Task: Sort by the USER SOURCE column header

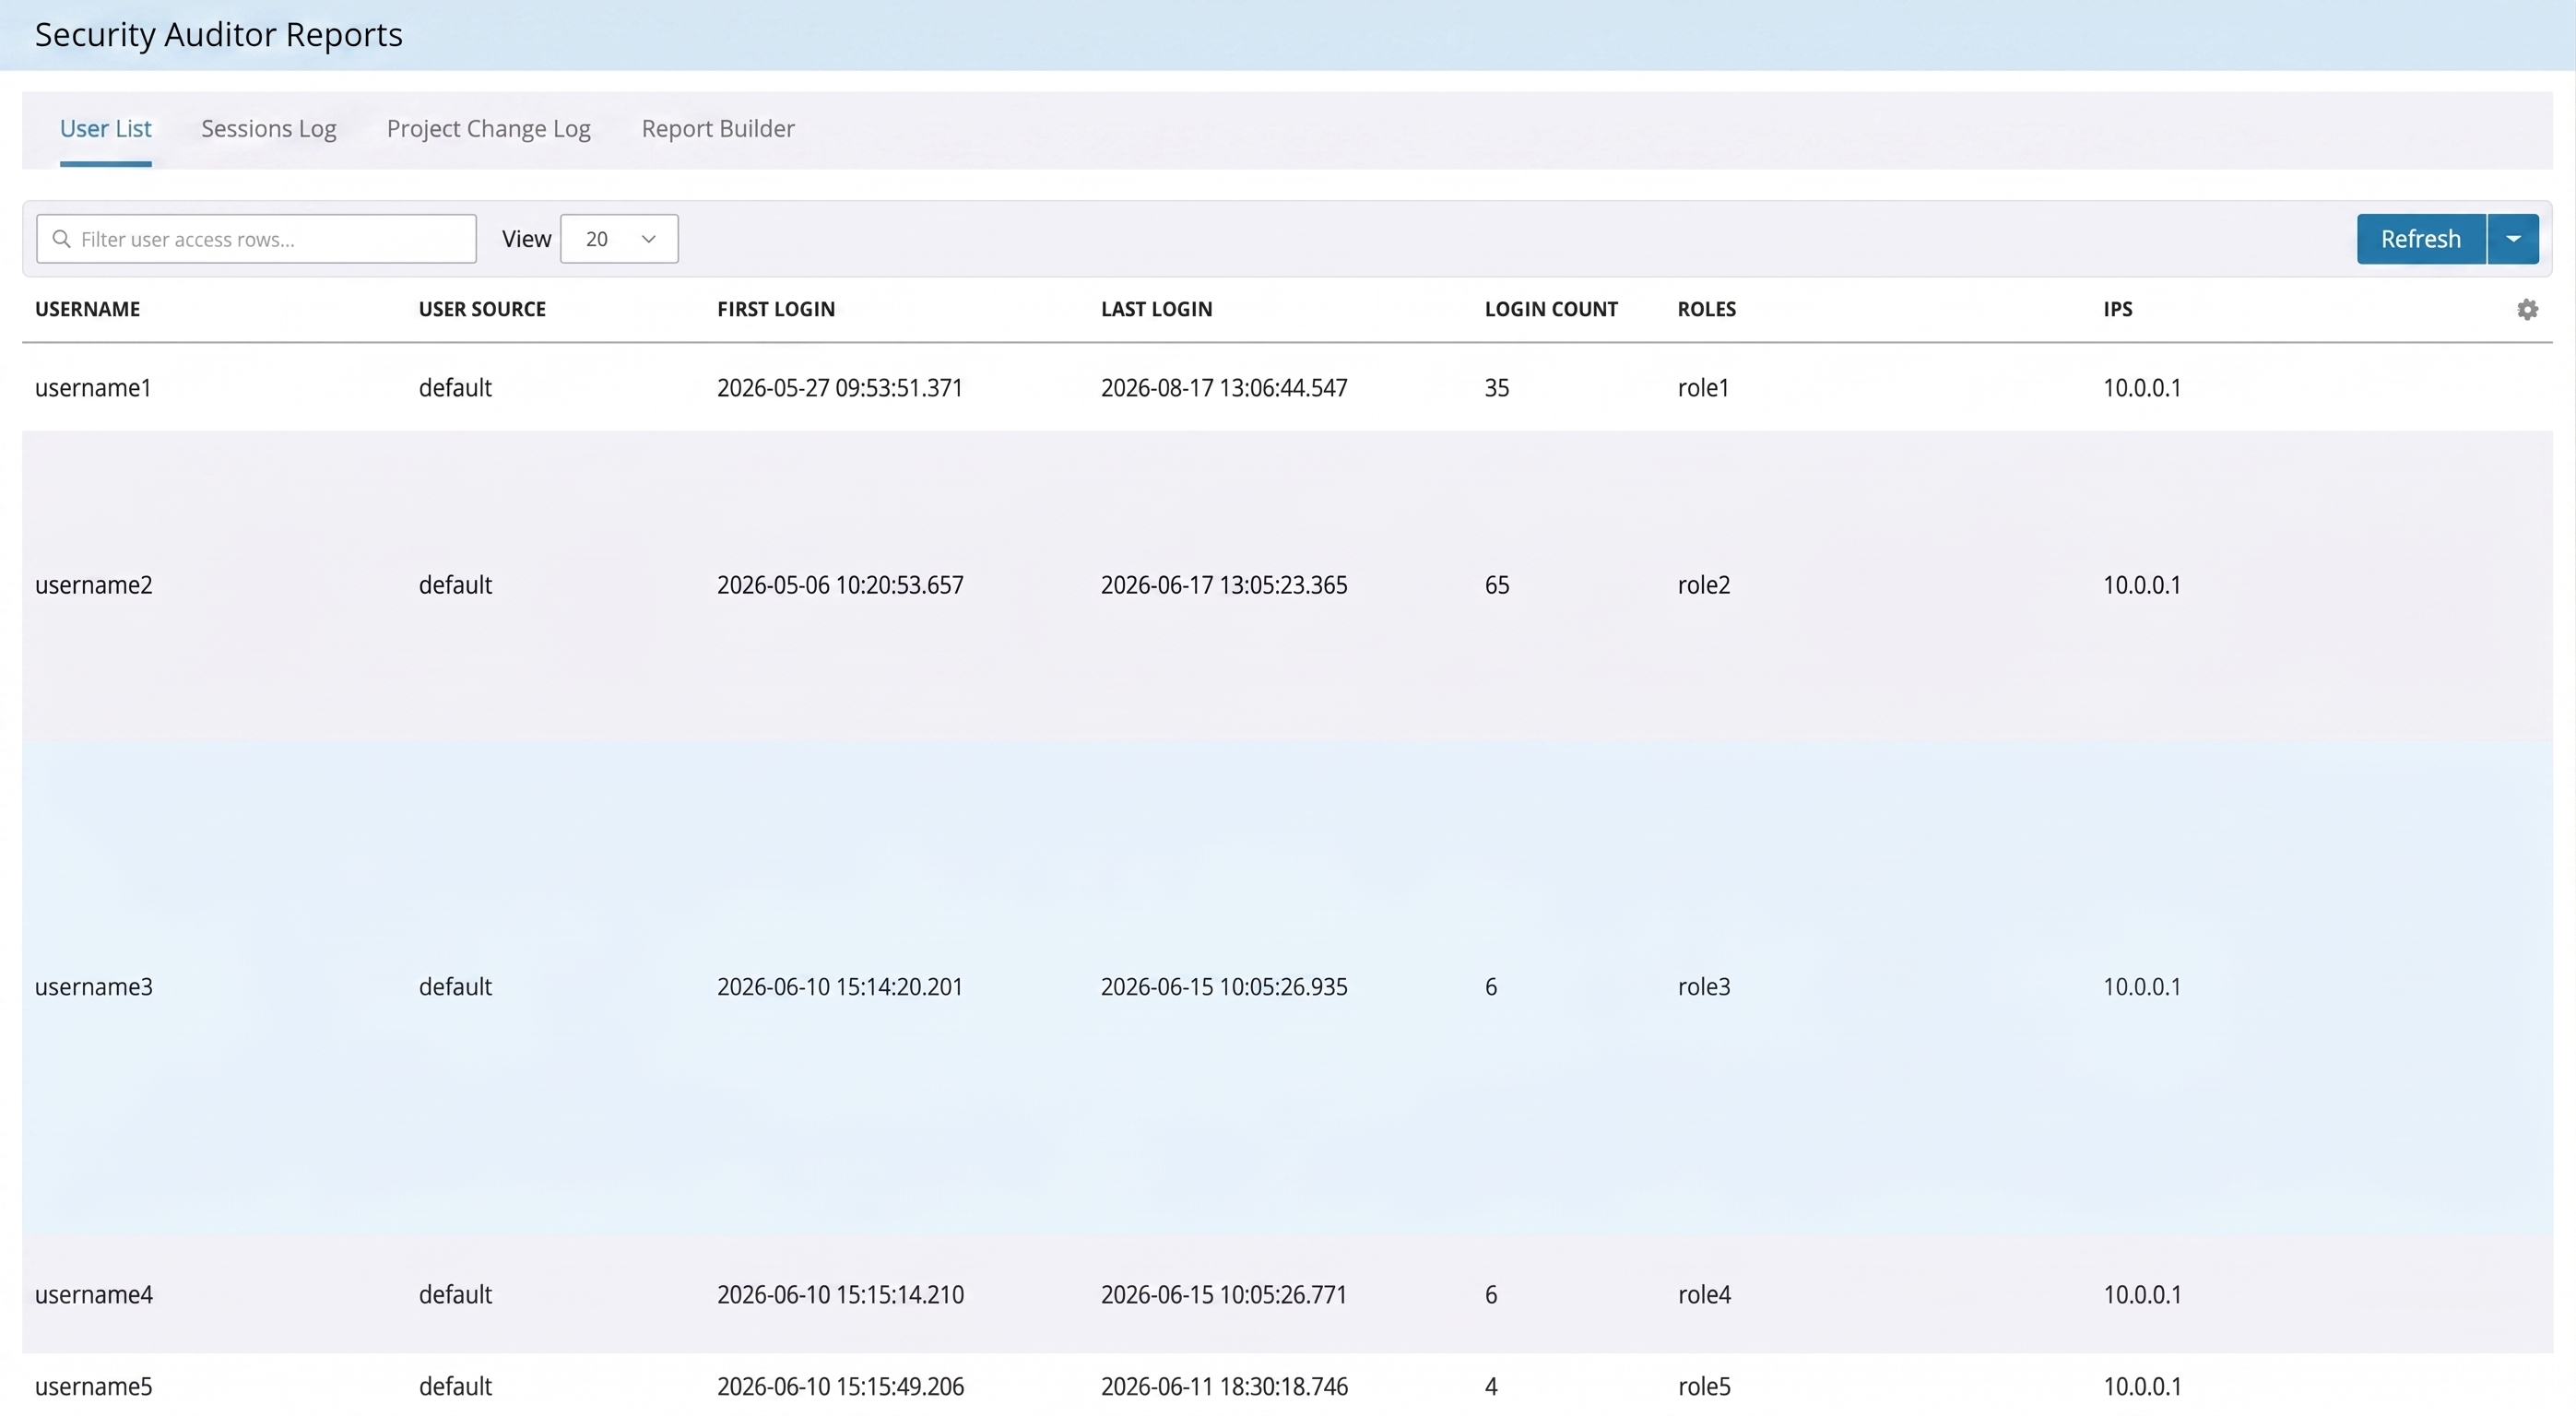Action: point(482,309)
